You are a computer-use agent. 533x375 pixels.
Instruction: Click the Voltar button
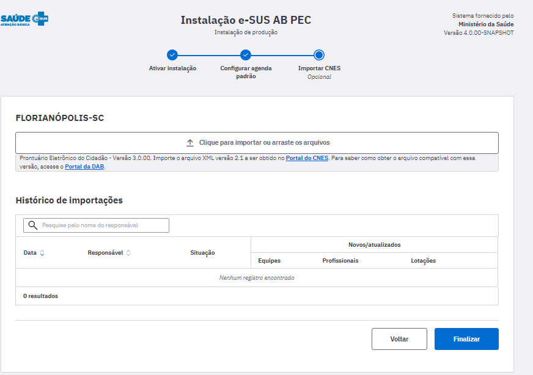click(x=399, y=338)
